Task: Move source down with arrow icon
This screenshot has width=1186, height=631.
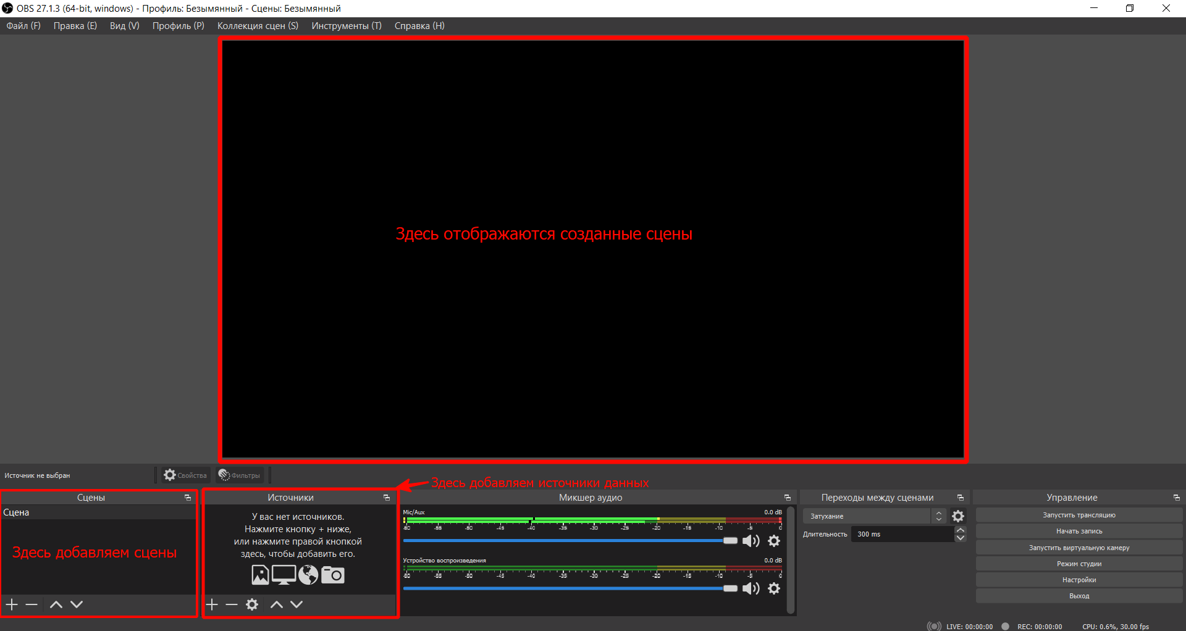Action: click(296, 604)
